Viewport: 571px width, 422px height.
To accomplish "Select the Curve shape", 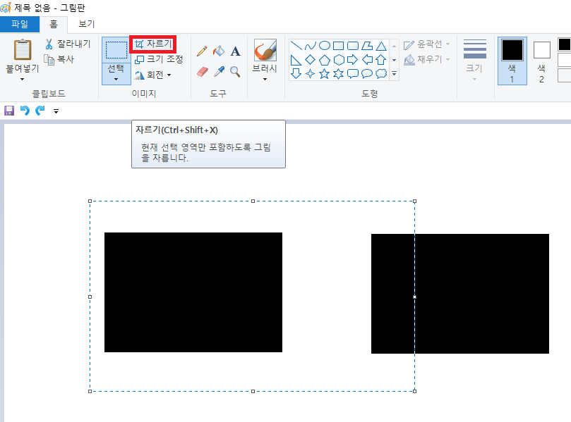I will click(311, 46).
